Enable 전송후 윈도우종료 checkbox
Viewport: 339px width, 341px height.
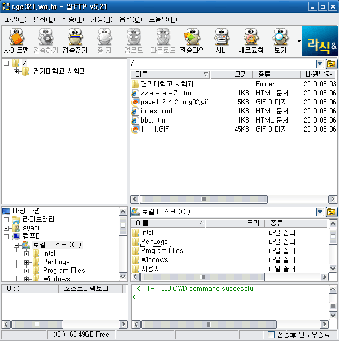(x=271, y=335)
